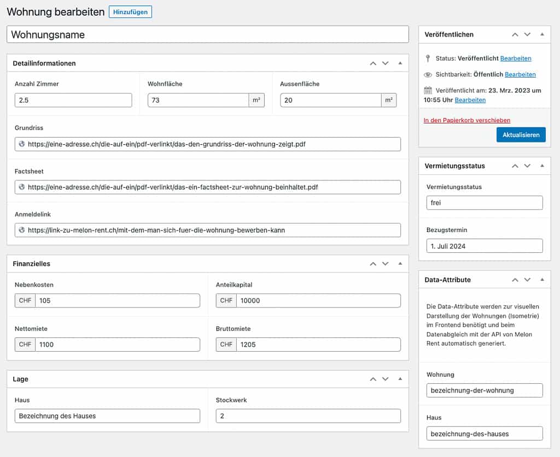The width and height of the screenshot is (560, 457).
Task: Click the Wohnung data attribute field
Action: (x=485, y=390)
